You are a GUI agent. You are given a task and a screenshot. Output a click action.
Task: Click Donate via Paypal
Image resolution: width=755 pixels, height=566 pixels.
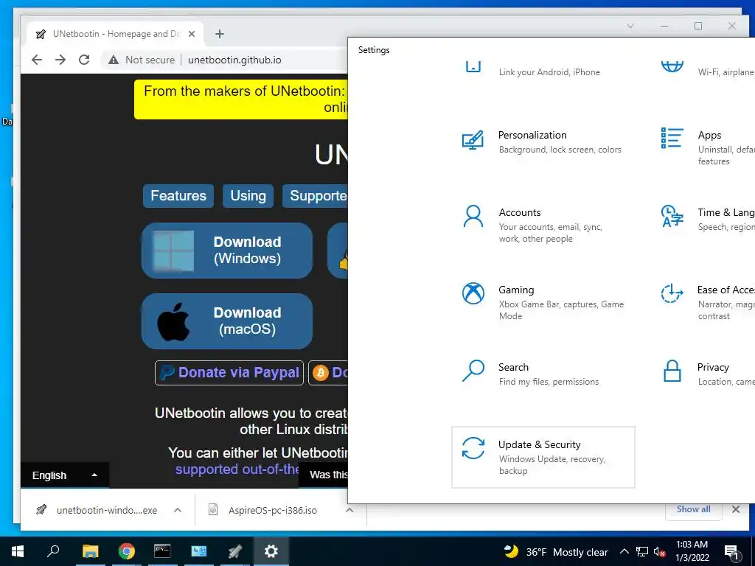click(229, 372)
